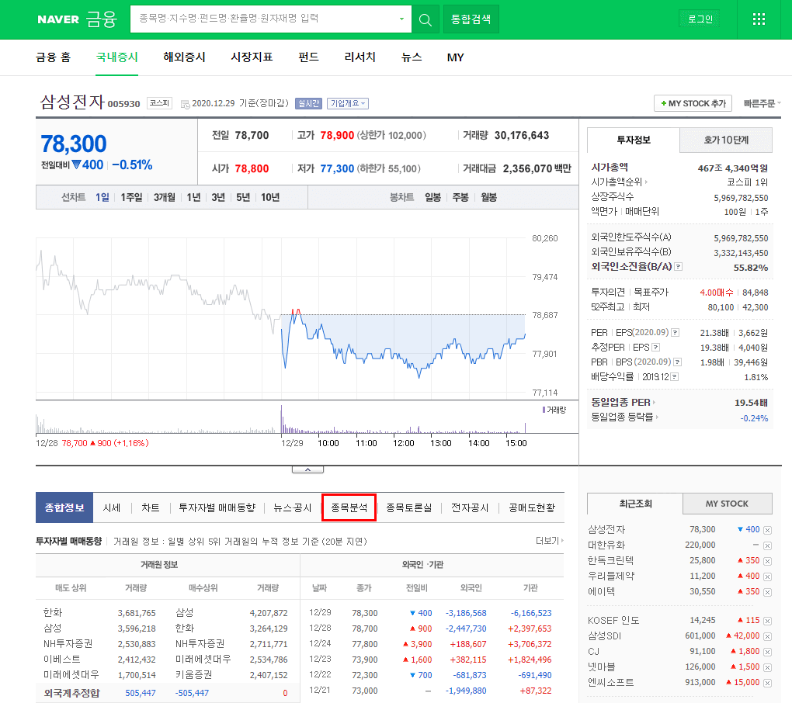Viewport: 792px width, 703px height.
Task: Click the intraday price chart area
Action: (x=281, y=318)
